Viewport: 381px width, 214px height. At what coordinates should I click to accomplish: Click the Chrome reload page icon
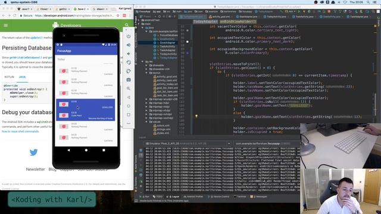tap(14, 15)
